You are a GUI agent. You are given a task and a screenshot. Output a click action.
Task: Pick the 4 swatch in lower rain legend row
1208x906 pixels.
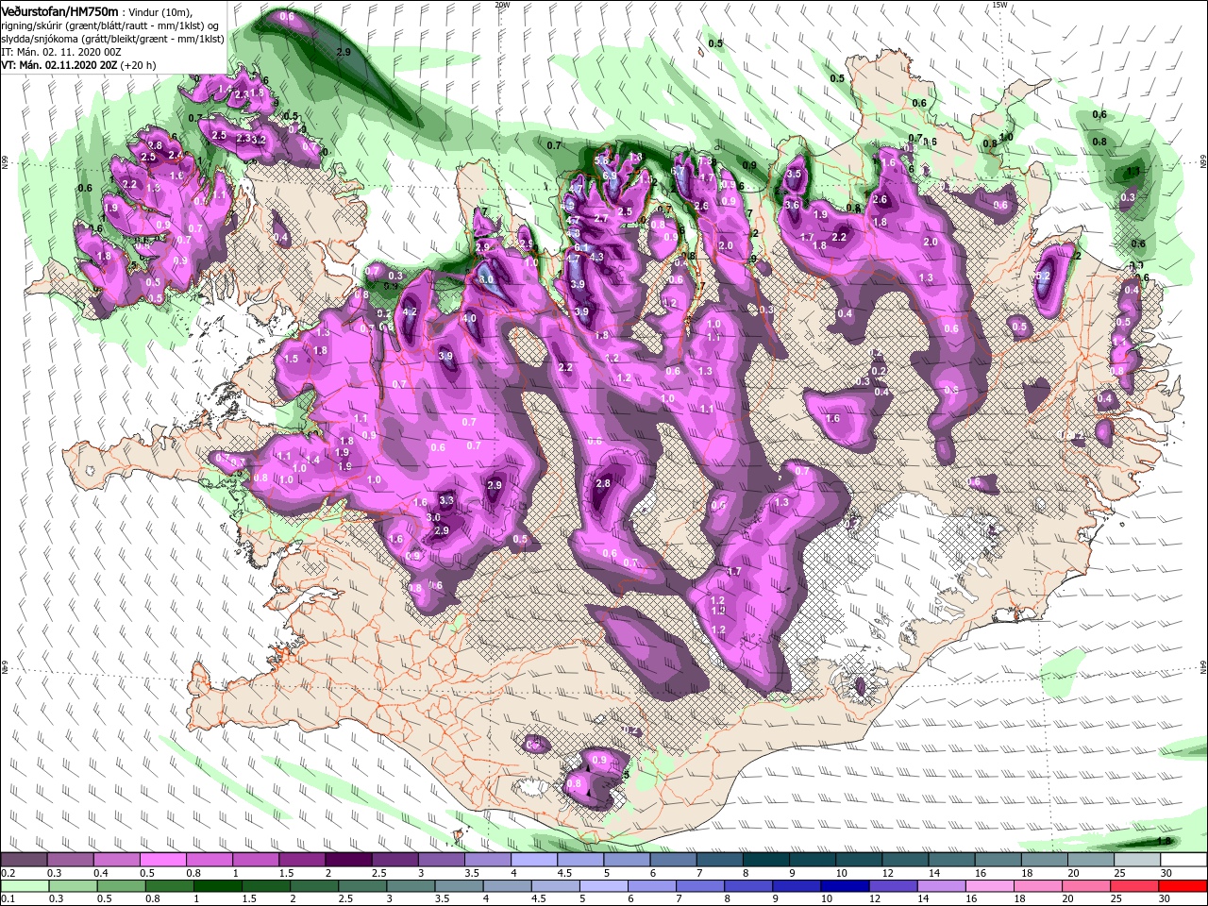(508, 886)
